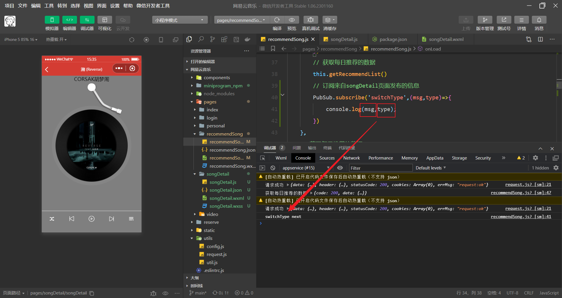Collapse the songDetail folder
Viewport: 562px width, 298px height.
coord(195,174)
